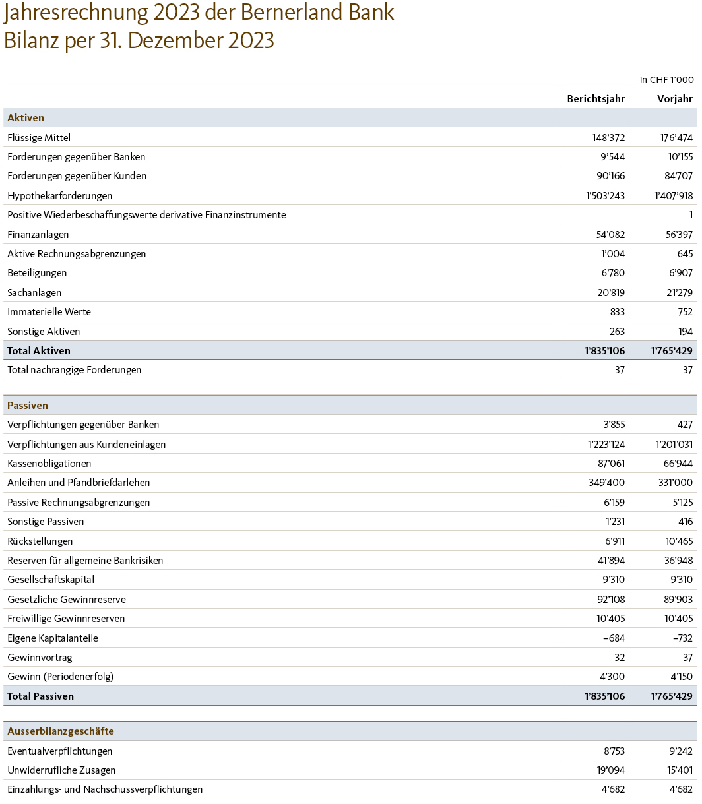Screen dimensions: 702x804
Task: Select the value 833
Action: tap(617, 312)
